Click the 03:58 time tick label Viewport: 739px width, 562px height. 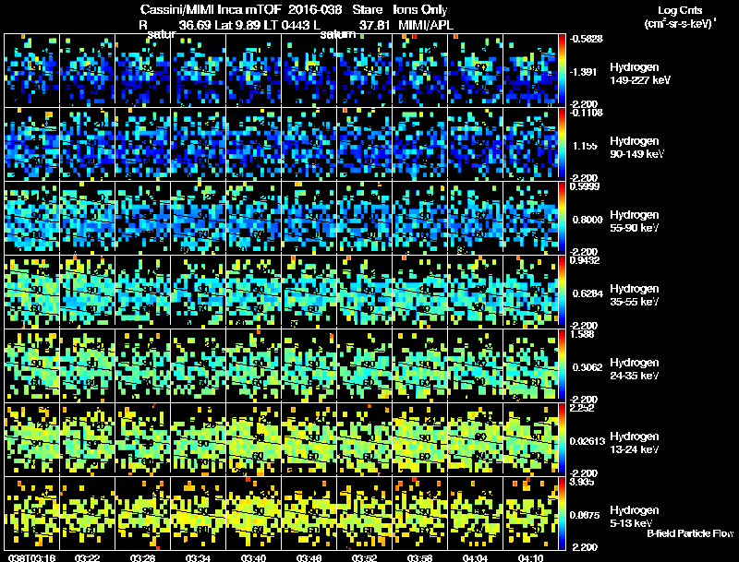pyautogui.click(x=419, y=557)
